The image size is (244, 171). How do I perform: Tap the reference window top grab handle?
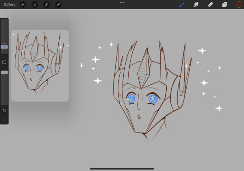40,31
